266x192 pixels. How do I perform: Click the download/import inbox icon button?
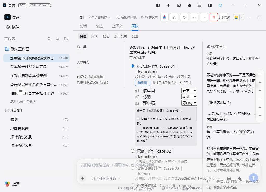pyautogui.click(x=164, y=17)
